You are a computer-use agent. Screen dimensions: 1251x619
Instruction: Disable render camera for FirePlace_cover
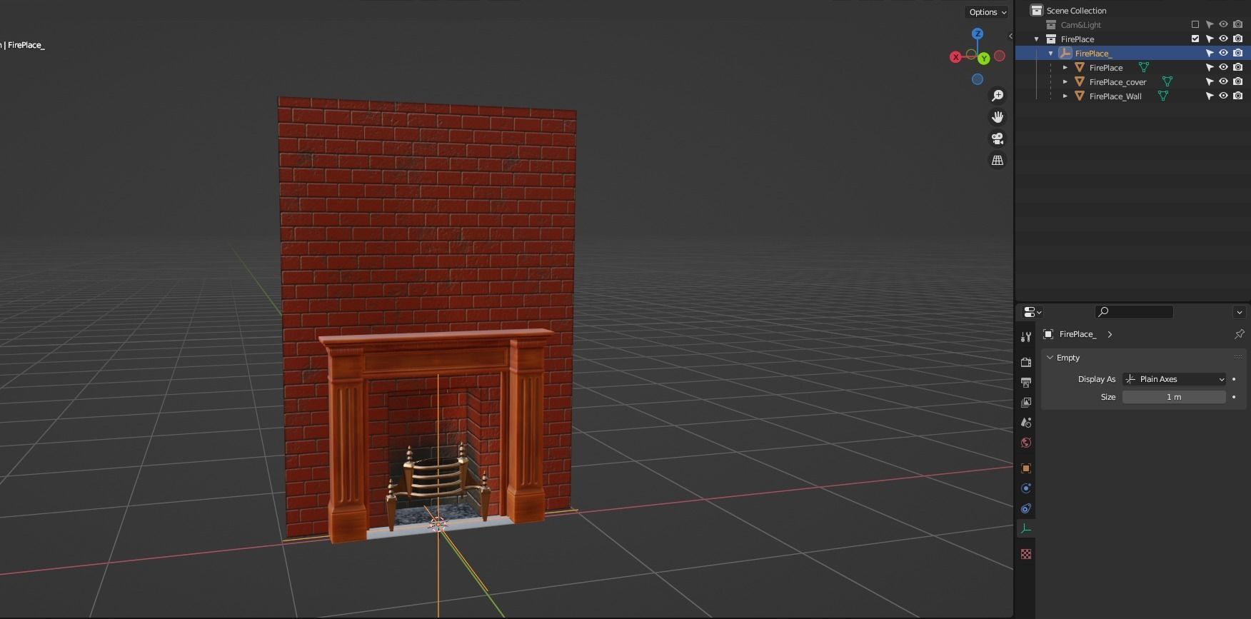[1238, 81]
